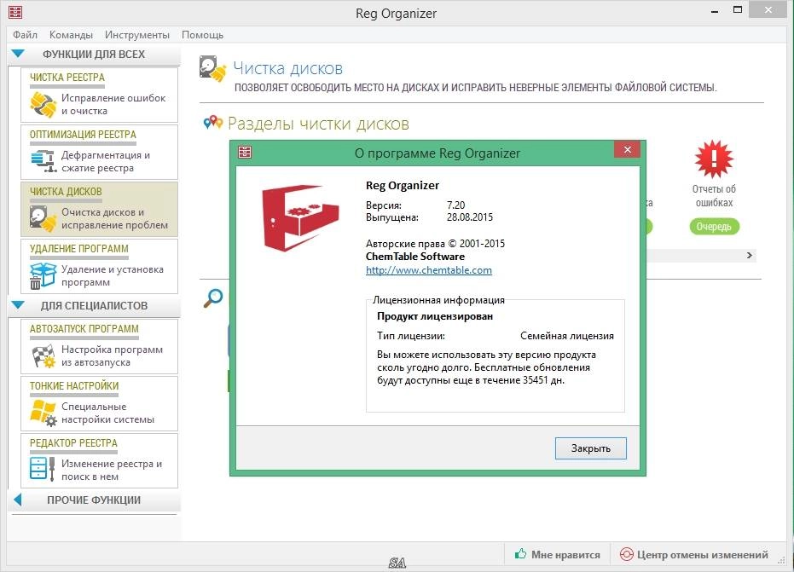The height and width of the screenshot is (572, 794).
Task: Open Центр отмены изменений
Action: point(694,555)
